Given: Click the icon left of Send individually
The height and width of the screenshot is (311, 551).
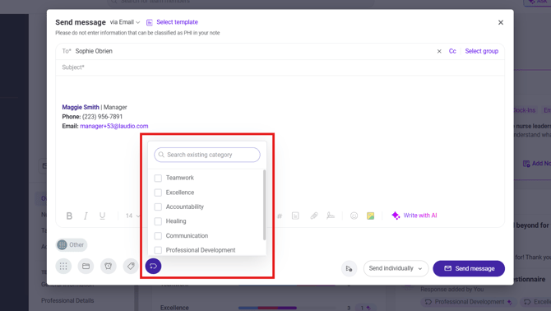Looking at the screenshot, I should tap(349, 268).
